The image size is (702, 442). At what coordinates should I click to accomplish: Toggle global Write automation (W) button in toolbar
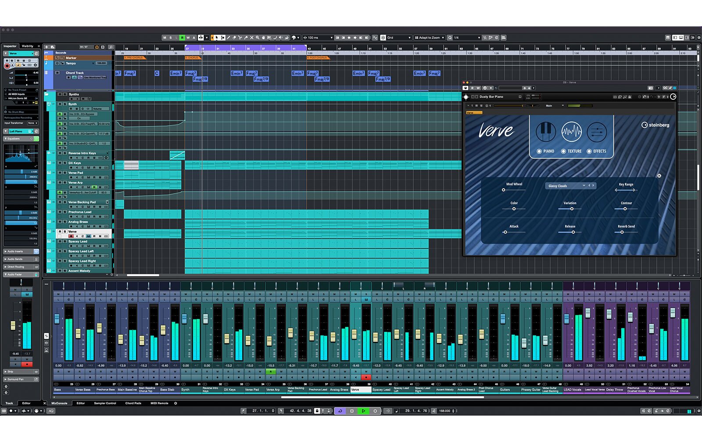coord(188,38)
